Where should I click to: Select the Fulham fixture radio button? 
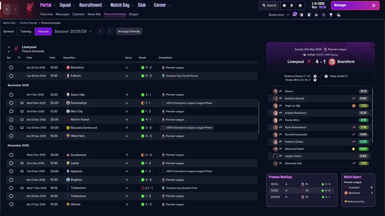pos(11,76)
